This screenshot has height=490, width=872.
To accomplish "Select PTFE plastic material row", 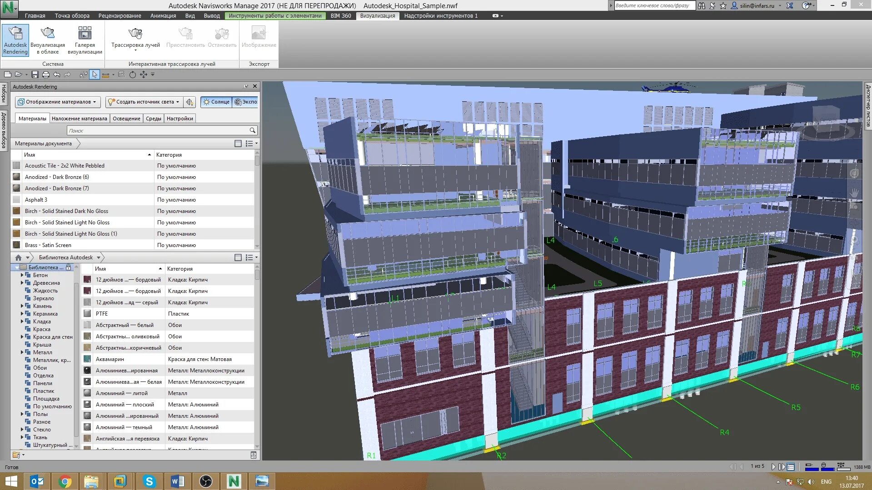I will (x=168, y=314).
